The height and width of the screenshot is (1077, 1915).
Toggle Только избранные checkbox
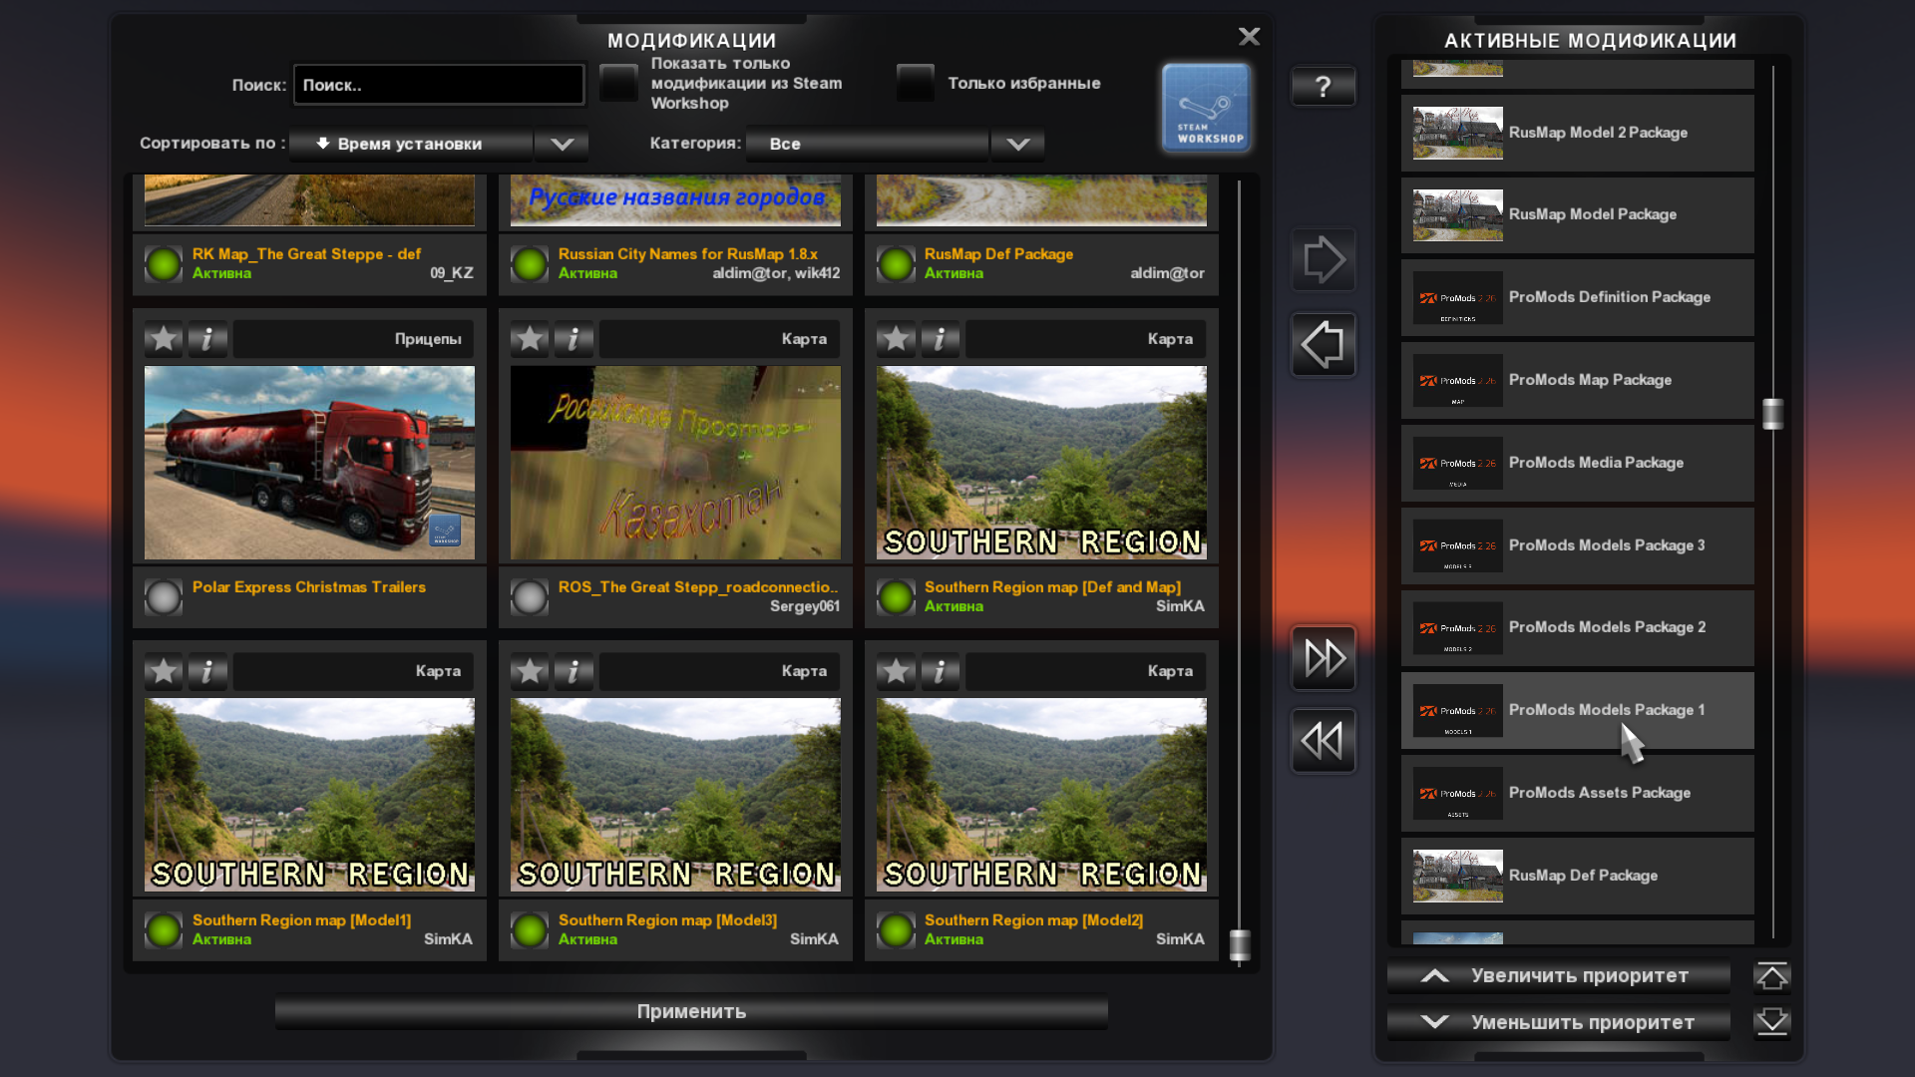point(915,83)
